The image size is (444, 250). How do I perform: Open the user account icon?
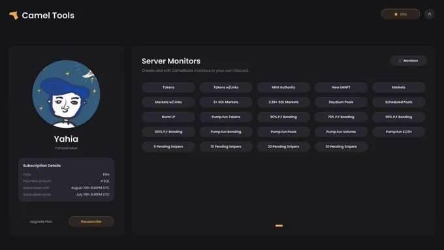429,14
